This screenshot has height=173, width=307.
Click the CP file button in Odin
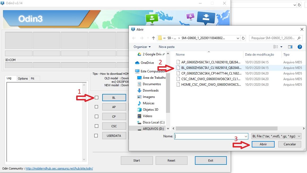point(114,116)
